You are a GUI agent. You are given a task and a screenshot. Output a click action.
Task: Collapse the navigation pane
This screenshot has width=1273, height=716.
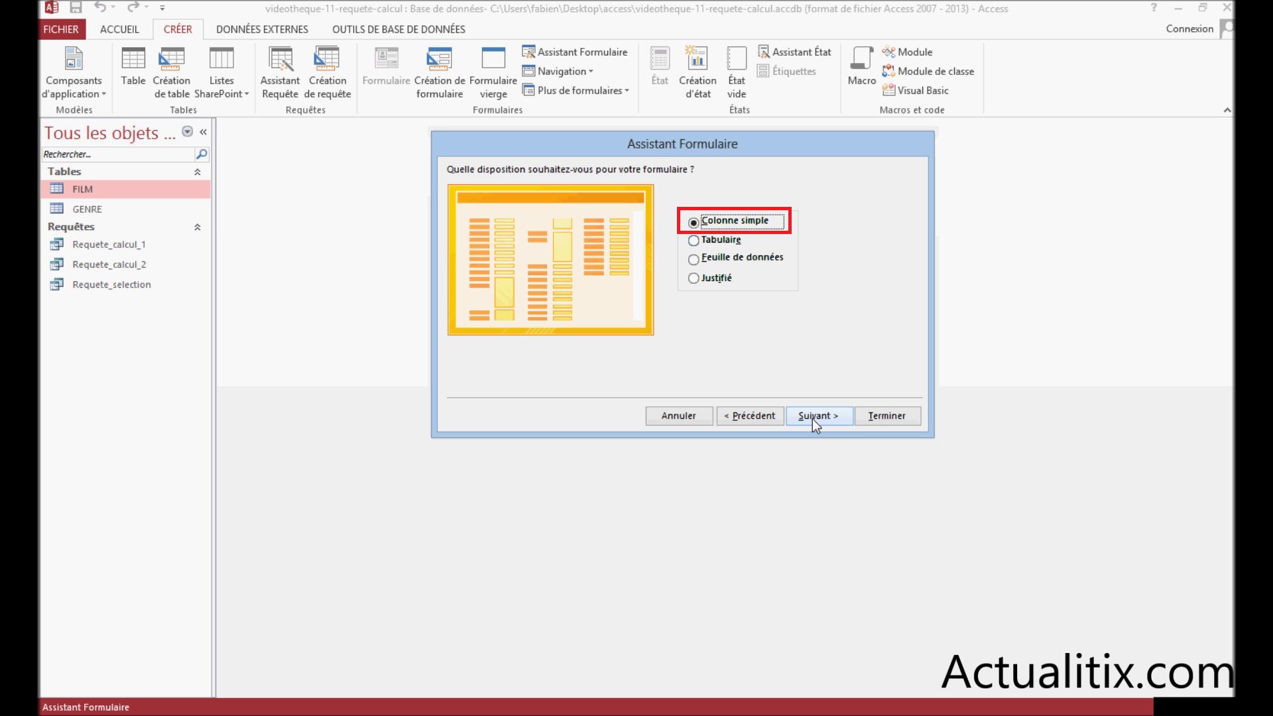point(203,132)
